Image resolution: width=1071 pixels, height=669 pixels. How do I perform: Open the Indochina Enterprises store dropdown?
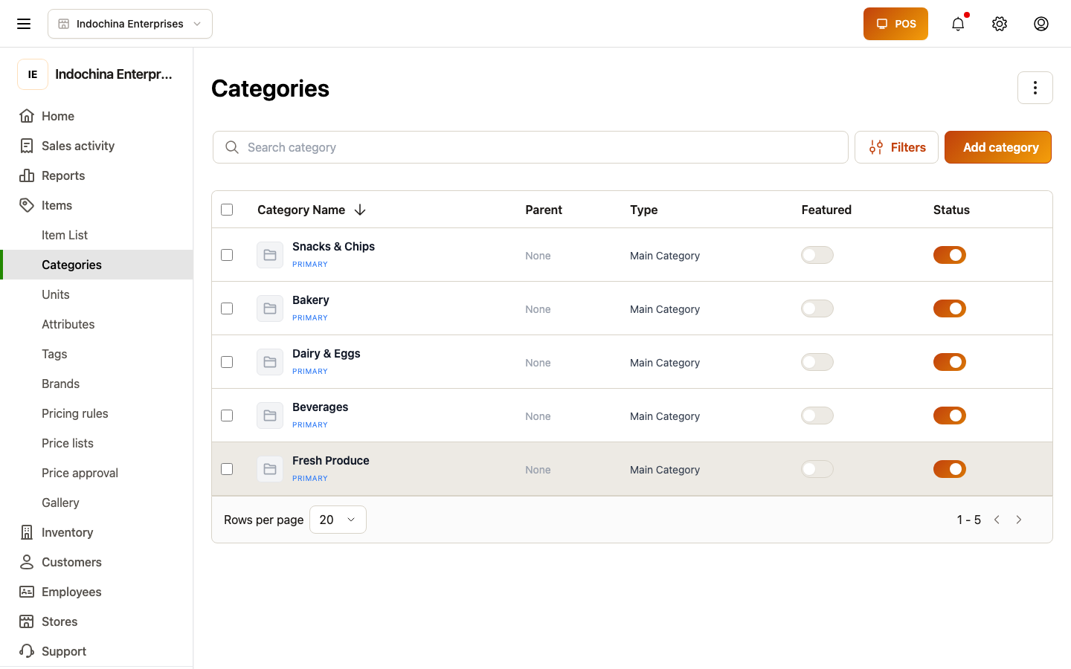tap(130, 24)
